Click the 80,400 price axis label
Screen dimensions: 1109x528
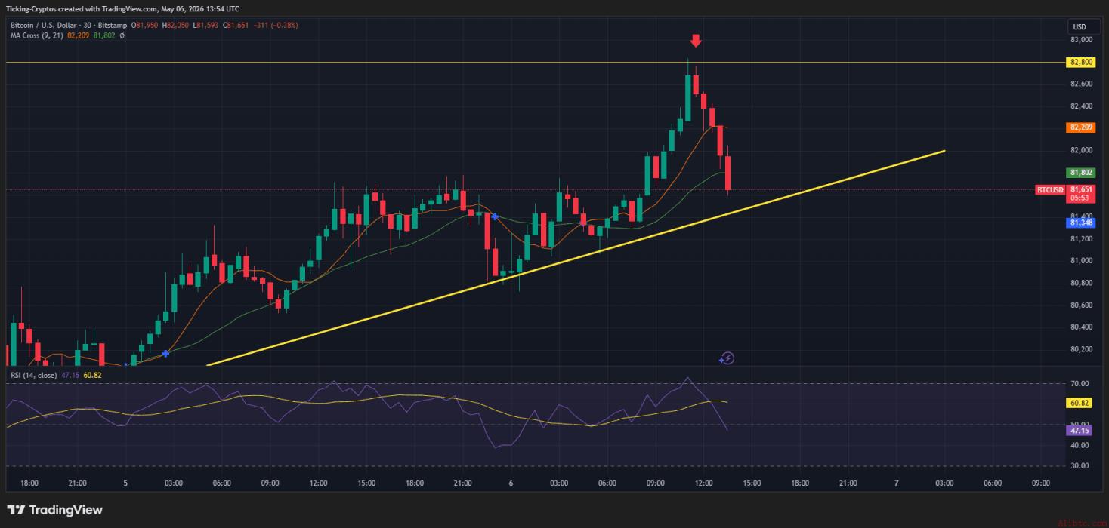tap(1082, 327)
